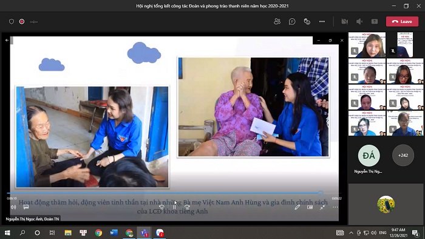The width and height of the screenshot is (425, 239).
Task: Click the video progress slider handle
Action: tap(321, 193)
